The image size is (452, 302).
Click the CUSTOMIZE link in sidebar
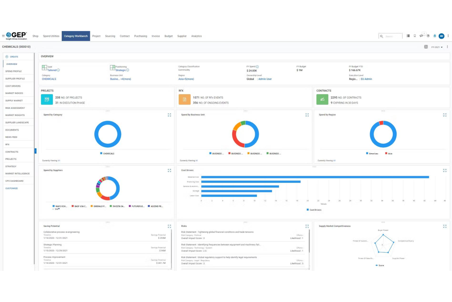[12, 188]
